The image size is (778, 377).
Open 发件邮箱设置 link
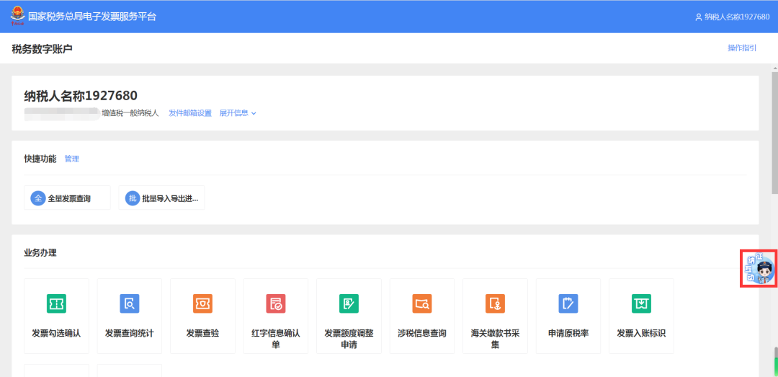pyautogui.click(x=190, y=113)
